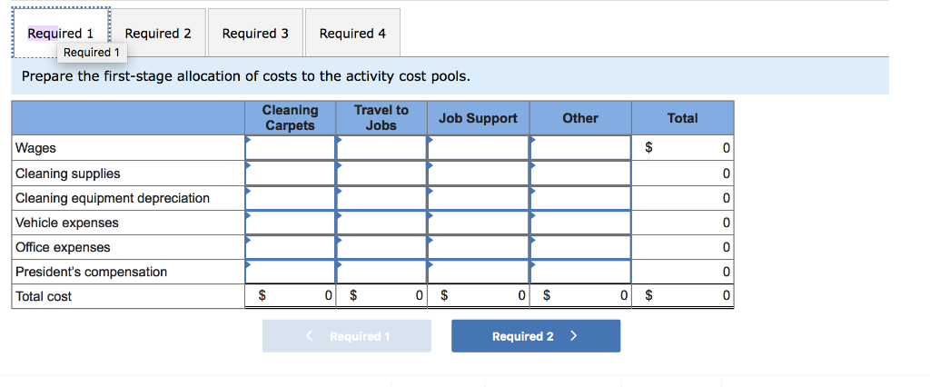Click Wages cell under Travel to Jobs
The height and width of the screenshot is (387, 930).
click(381, 148)
